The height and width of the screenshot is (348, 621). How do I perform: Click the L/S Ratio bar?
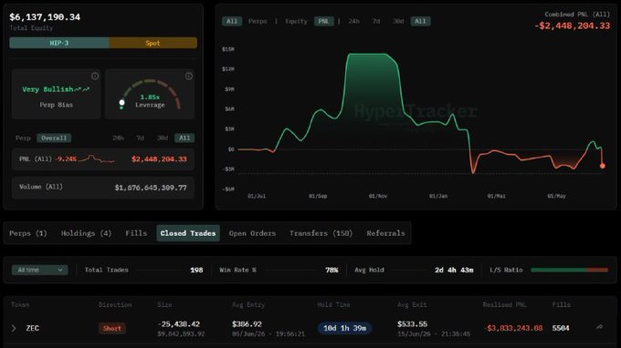pyautogui.click(x=569, y=270)
